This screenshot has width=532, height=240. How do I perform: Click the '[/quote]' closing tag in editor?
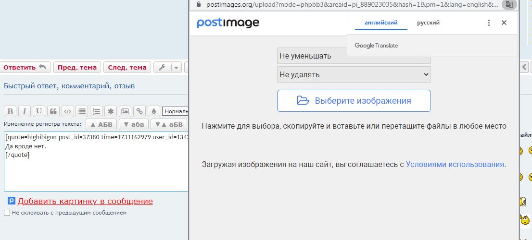pyautogui.click(x=17, y=155)
